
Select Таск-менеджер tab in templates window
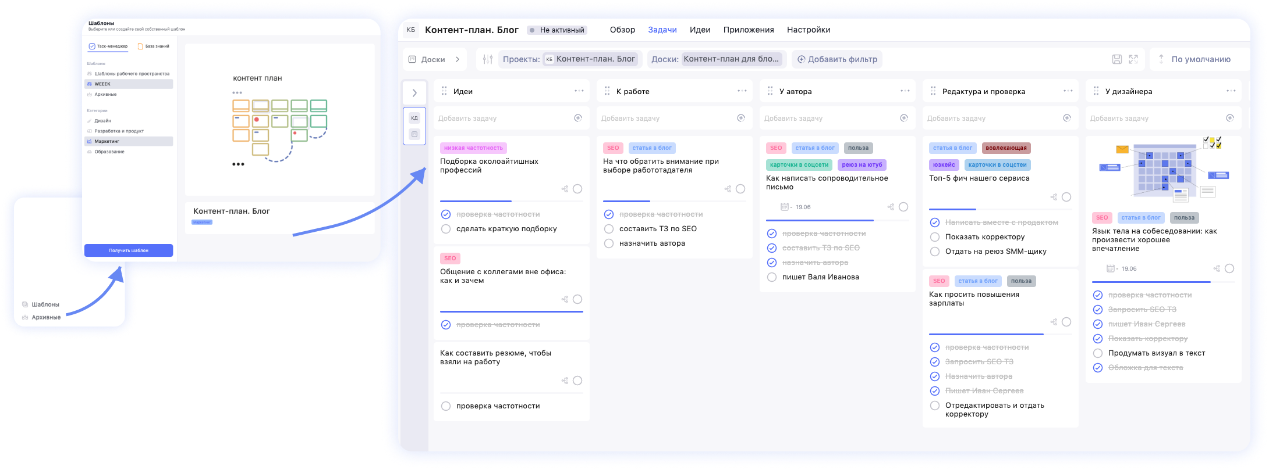pos(108,46)
